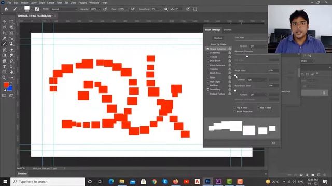
Task: Enable Transfer checkbox
Action: (208, 69)
